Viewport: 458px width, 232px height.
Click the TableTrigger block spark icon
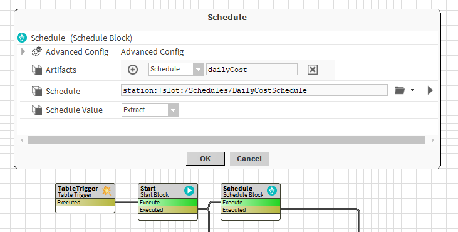tap(107, 191)
